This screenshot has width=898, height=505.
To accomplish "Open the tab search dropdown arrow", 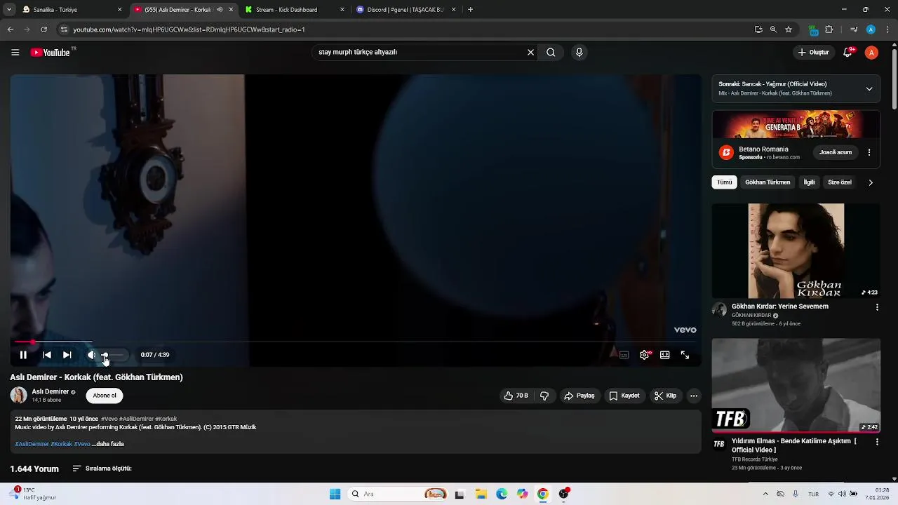I will tap(8, 10).
